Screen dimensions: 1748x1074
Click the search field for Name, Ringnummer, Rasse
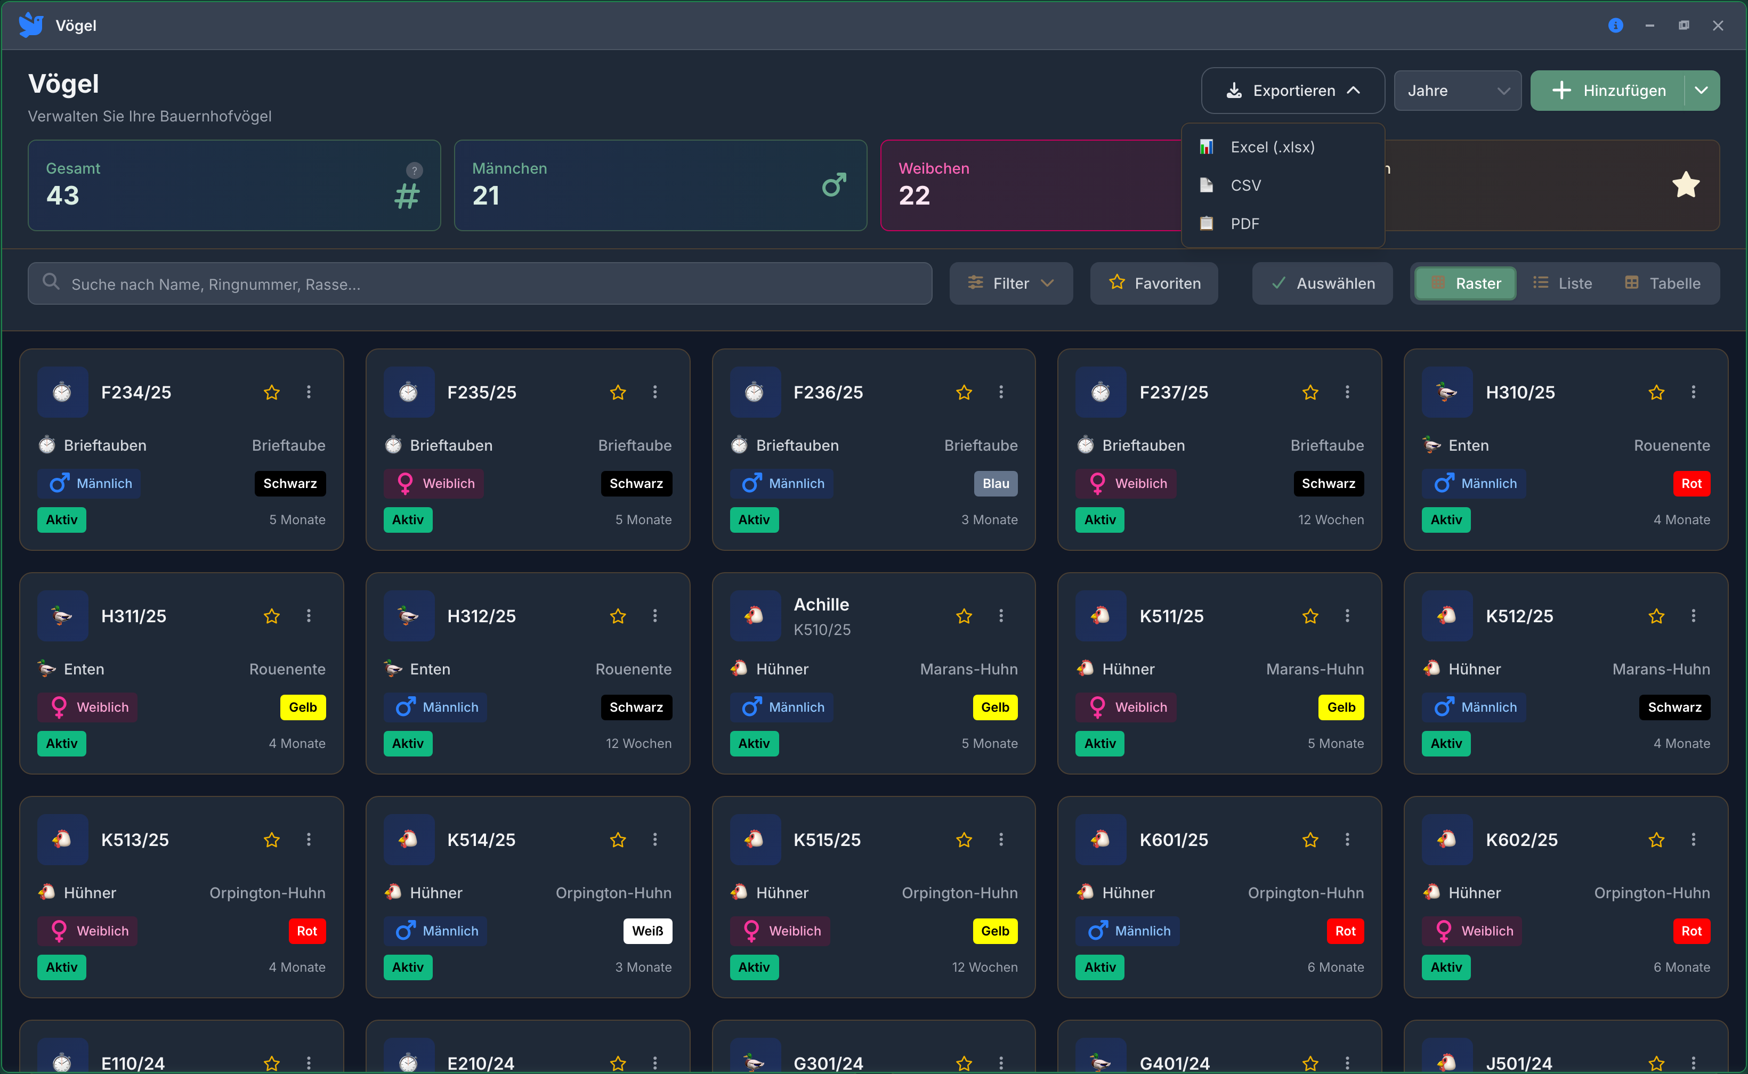(480, 283)
